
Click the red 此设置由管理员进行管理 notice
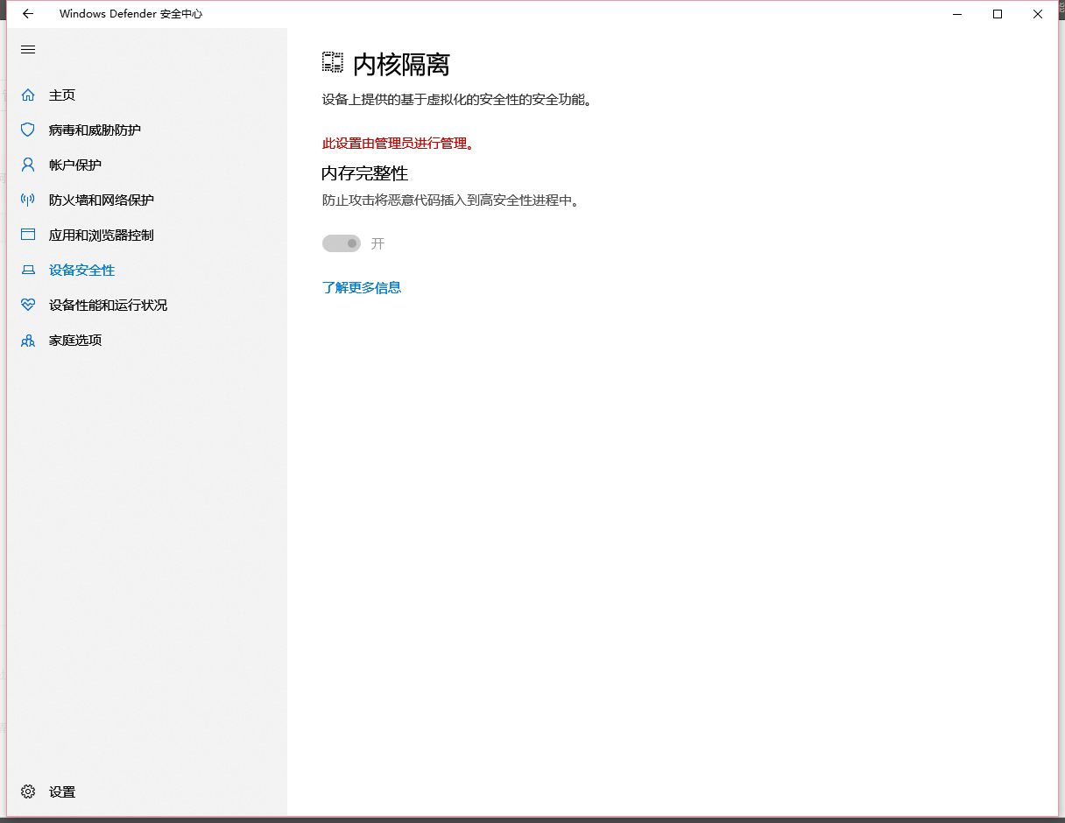(x=398, y=144)
